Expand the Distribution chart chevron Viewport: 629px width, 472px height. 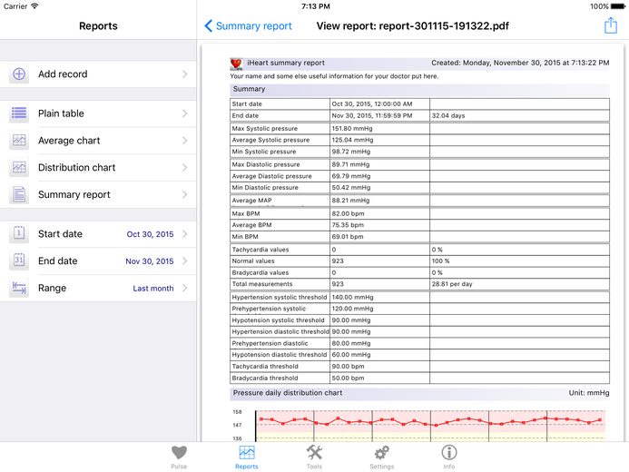(x=184, y=167)
